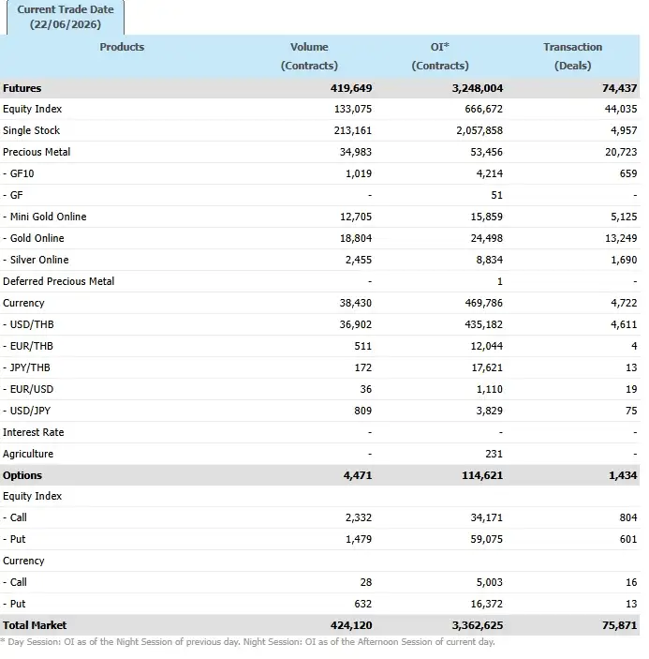Click Equity Index OI 666,672
Screen dimensions: 649x659
[483, 110]
